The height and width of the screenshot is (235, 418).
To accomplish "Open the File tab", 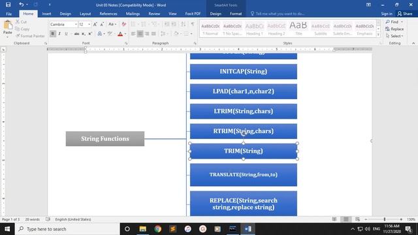I will [8, 14].
